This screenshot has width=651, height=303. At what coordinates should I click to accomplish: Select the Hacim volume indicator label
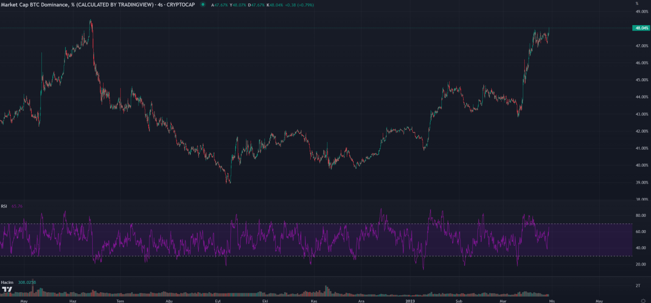(x=6, y=282)
